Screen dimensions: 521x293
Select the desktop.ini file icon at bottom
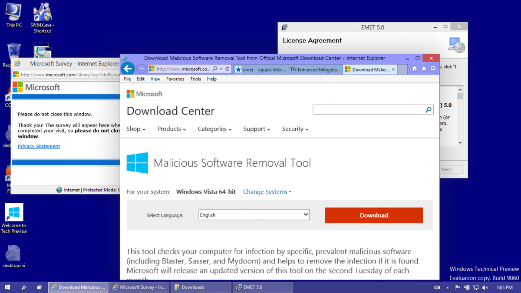(x=14, y=257)
